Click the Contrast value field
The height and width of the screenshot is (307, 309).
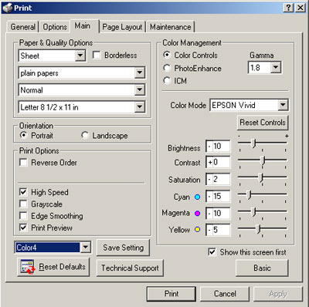(x=218, y=162)
